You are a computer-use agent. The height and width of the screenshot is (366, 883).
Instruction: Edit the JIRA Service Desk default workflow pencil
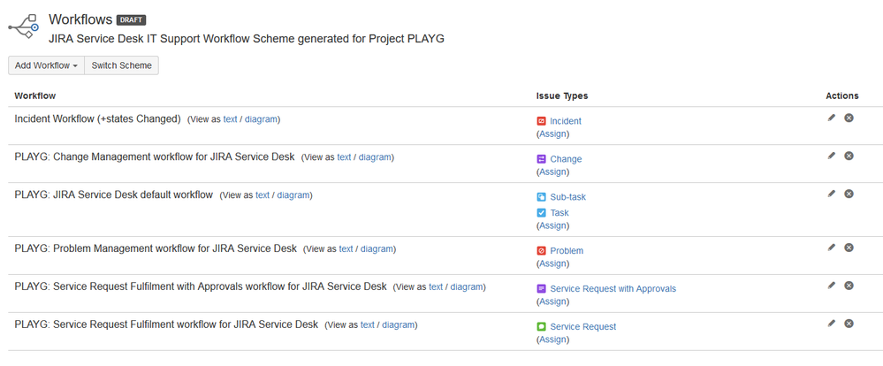[831, 193]
